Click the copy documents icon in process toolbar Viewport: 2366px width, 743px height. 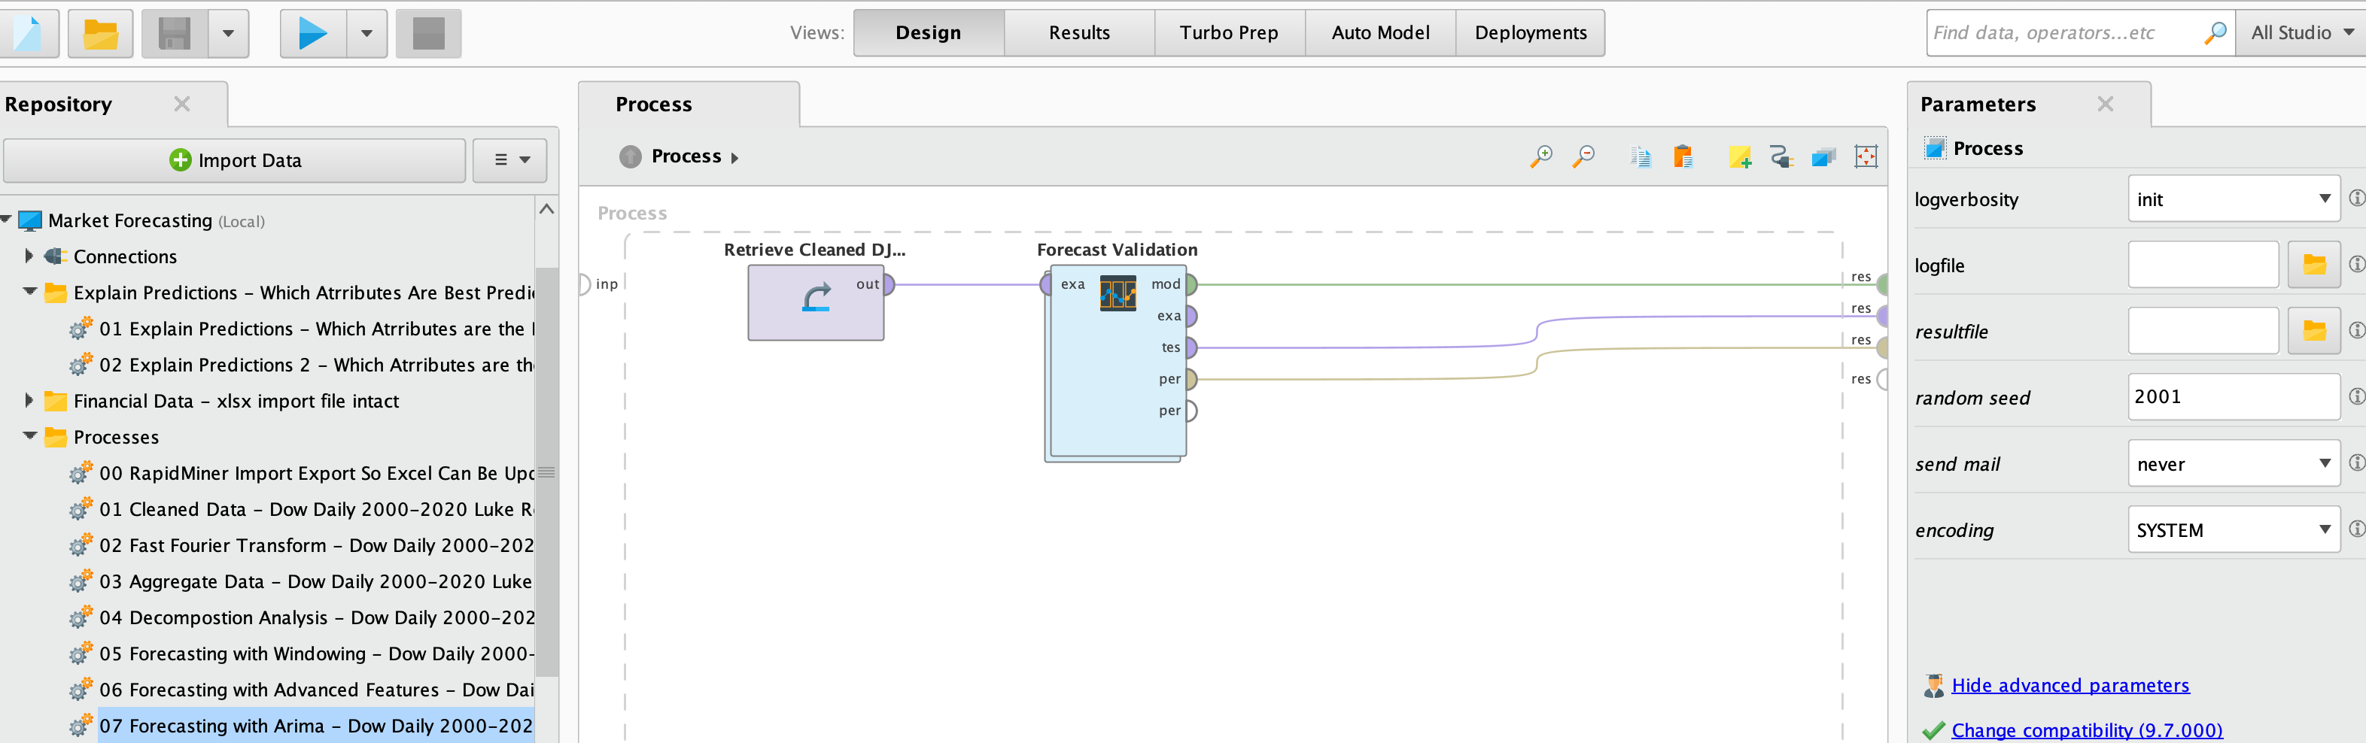(1641, 157)
